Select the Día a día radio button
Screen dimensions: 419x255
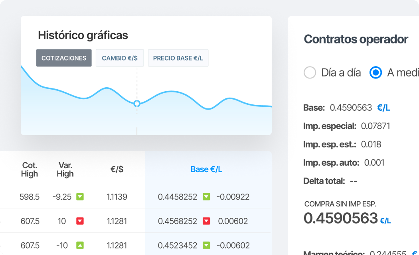(x=310, y=73)
